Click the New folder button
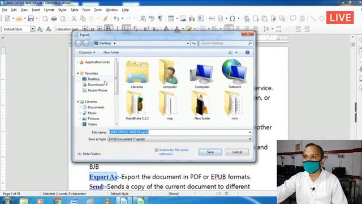Screen dimensions: 362x204 pos(111,53)
